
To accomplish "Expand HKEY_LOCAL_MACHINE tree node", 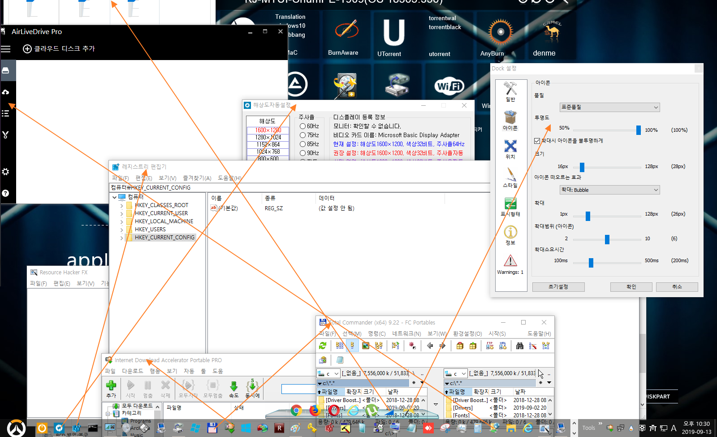I will (x=121, y=221).
